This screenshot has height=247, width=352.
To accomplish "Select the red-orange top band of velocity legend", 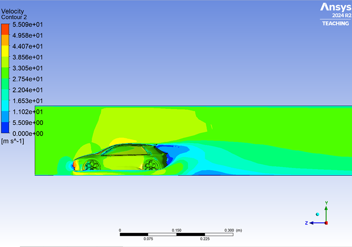I will [5, 29].
